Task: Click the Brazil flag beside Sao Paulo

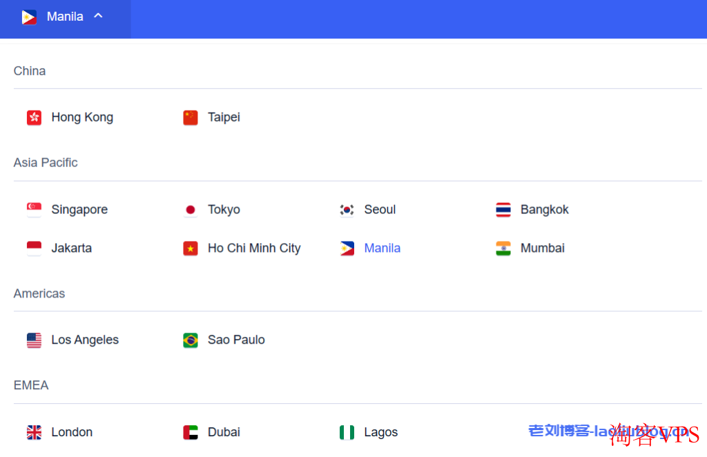Action: point(191,340)
